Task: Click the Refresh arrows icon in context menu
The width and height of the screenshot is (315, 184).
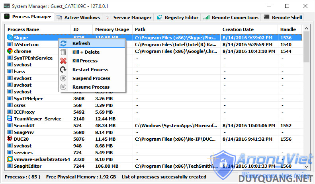Action: (63, 43)
